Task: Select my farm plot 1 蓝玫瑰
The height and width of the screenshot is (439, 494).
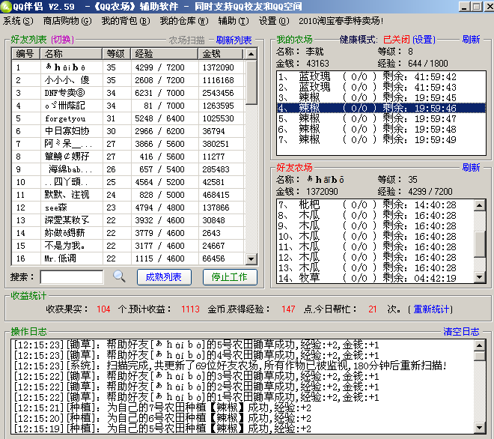Action: (381, 76)
